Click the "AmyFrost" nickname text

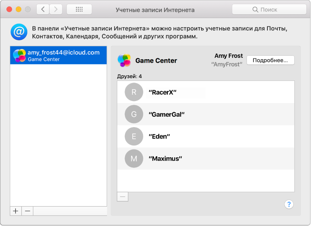[x=227, y=64]
